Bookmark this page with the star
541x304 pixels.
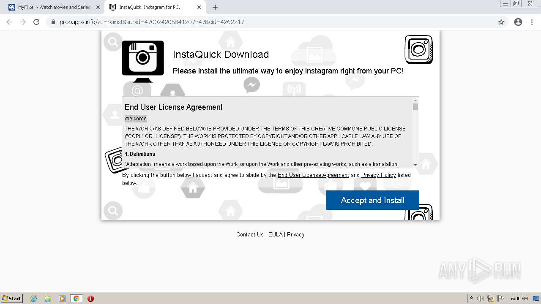[x=501, y=22]
